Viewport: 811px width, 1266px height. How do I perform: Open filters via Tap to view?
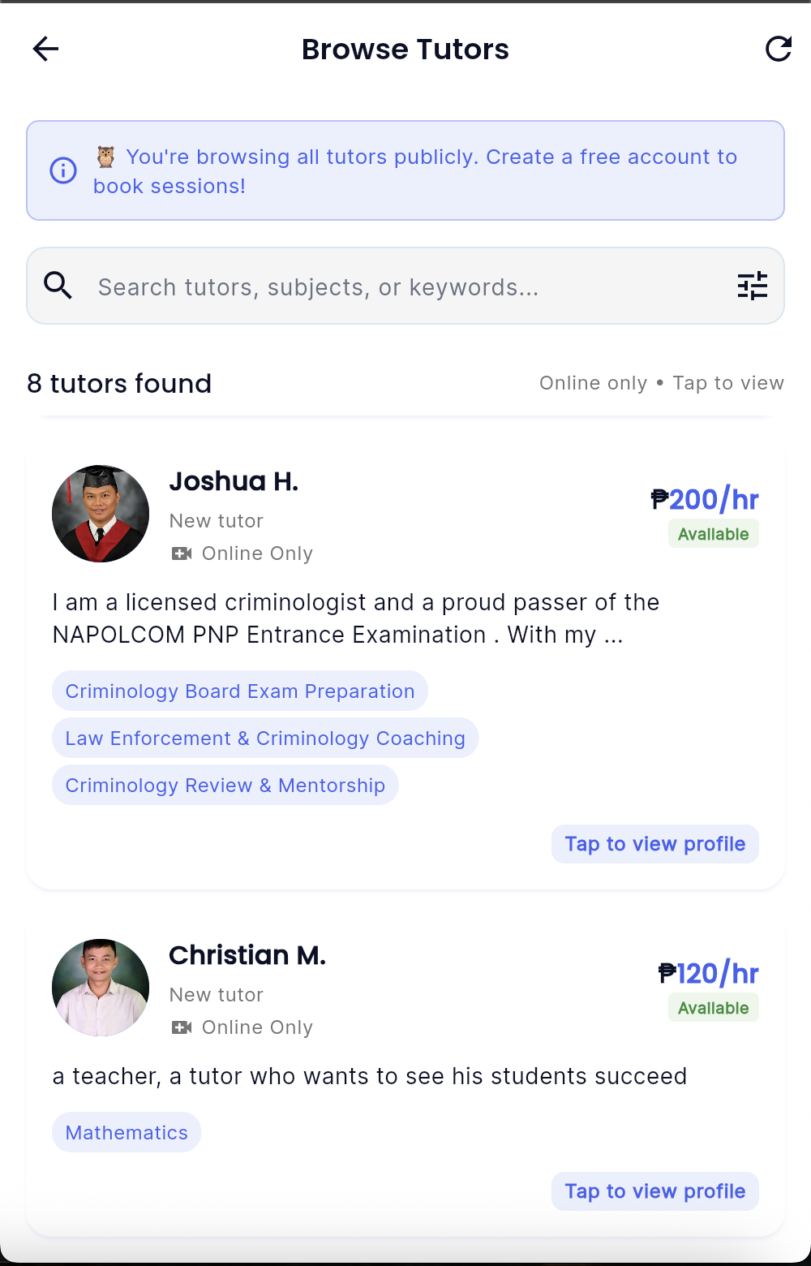click(x=727, y=382)
